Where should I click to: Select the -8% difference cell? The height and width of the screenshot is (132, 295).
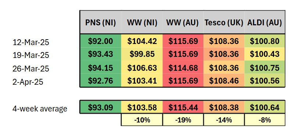tap(265, 120)
